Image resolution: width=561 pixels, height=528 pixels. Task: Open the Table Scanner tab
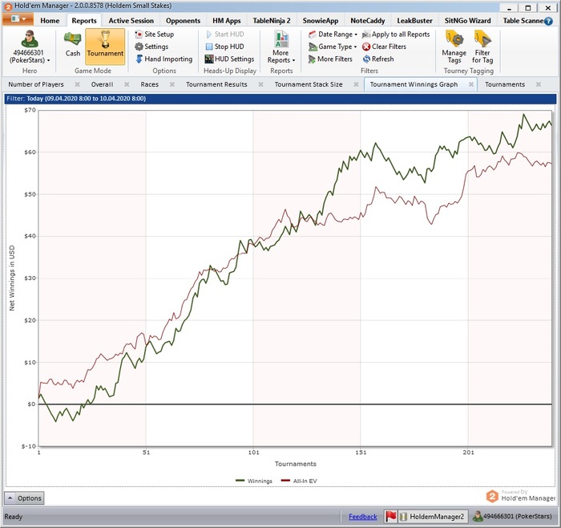[x=523, y=21]
